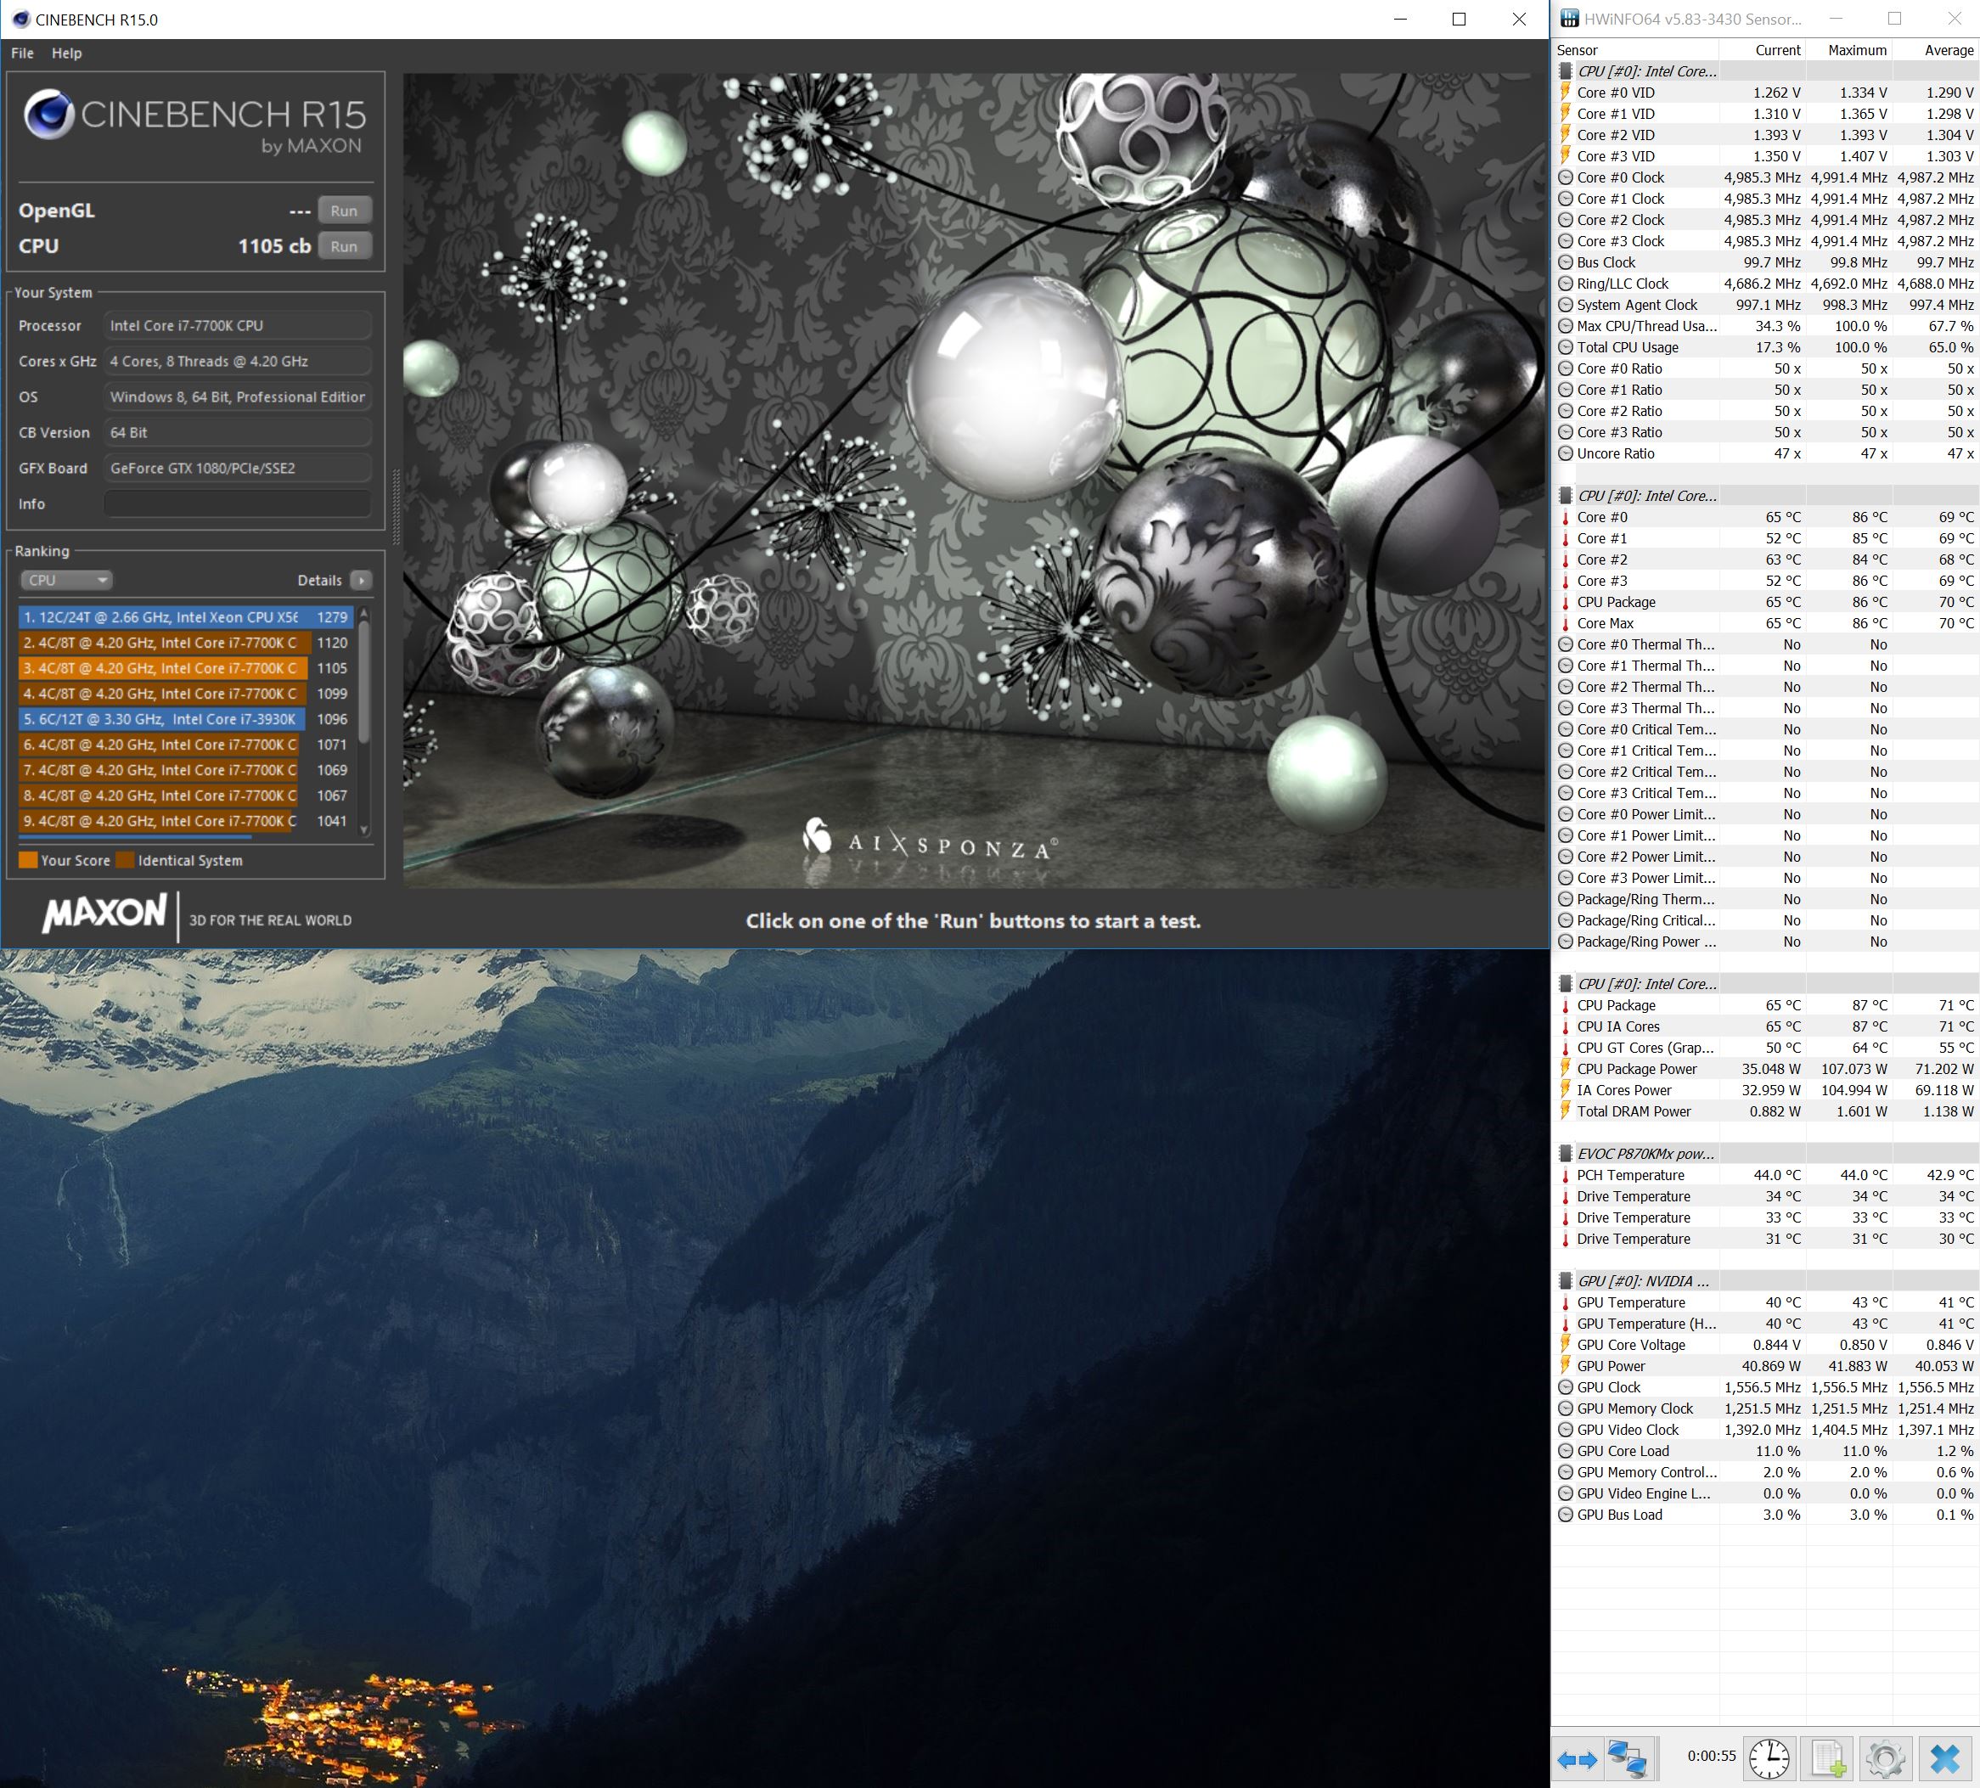Image resolution: width=1980 pixels, height=1788 pixels.
Task: Run the OpenGL benchmark
Action: click(344, 210)
